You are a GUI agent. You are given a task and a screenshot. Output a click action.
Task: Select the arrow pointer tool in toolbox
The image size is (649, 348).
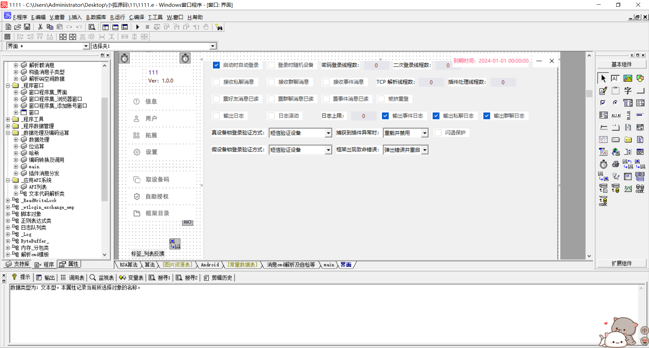[603, 78]
